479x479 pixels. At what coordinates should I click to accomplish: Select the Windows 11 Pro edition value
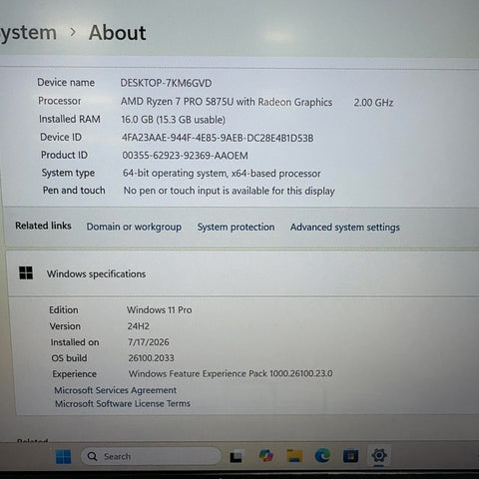pos(160,310)
